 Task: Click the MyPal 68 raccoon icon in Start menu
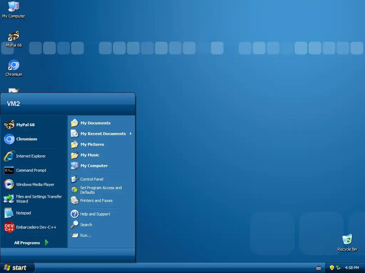click(x=9, y=125)
